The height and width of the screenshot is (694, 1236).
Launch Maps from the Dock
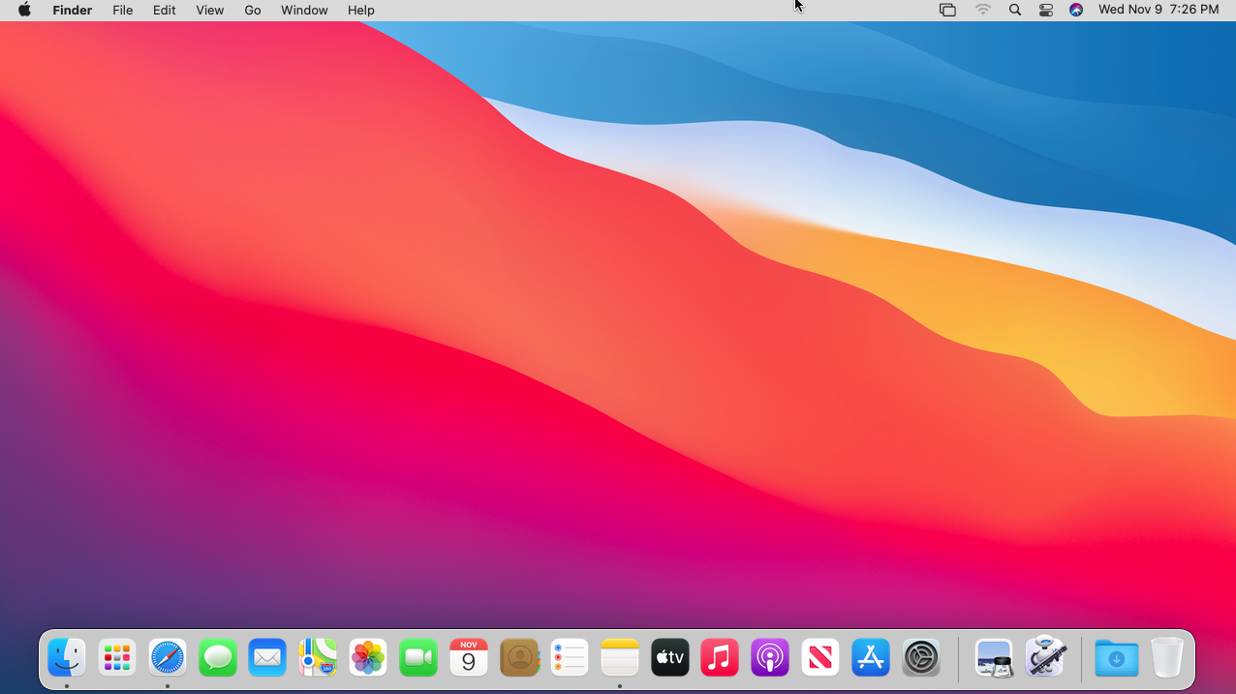click(x=318, y=658)
